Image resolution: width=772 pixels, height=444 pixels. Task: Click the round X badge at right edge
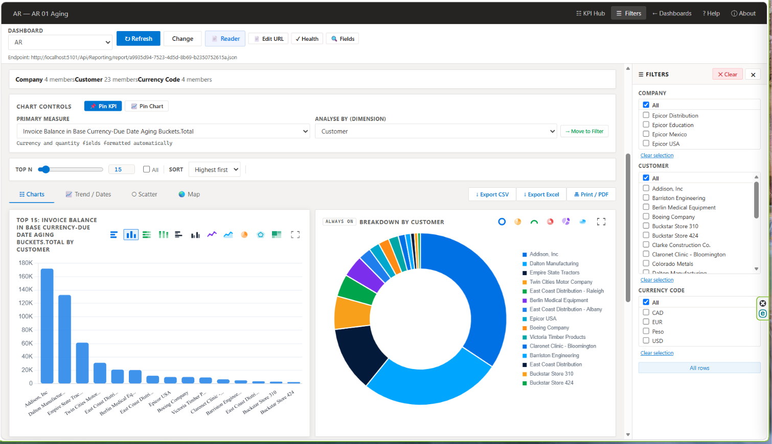(x=763, y=303)
